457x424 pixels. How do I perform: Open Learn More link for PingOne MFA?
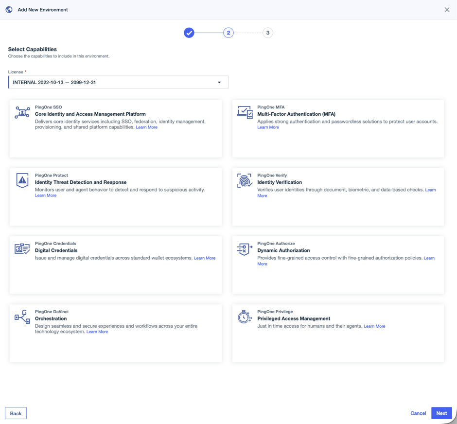click(x=268, y=127)
